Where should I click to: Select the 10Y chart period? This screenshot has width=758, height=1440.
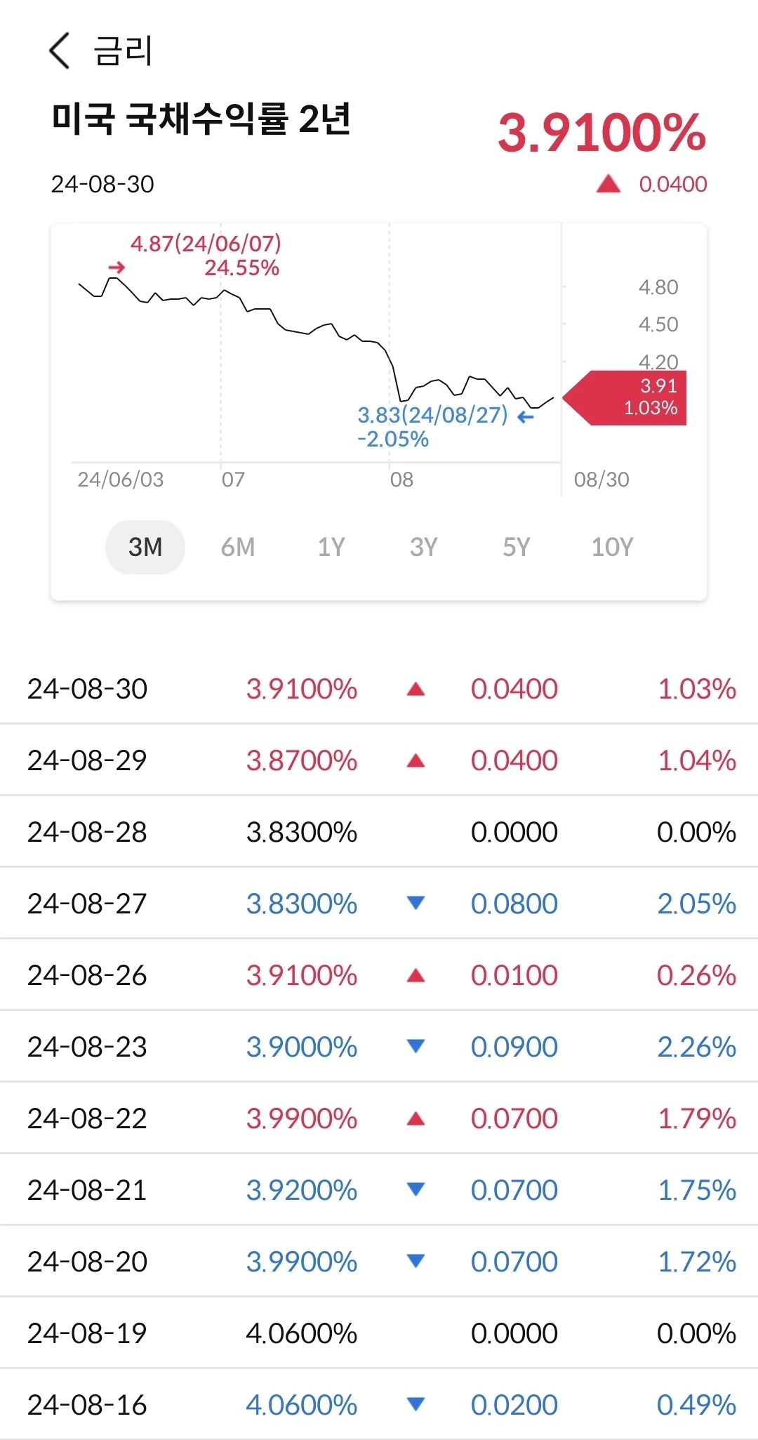pyautogui.click(x=612, y=547)
